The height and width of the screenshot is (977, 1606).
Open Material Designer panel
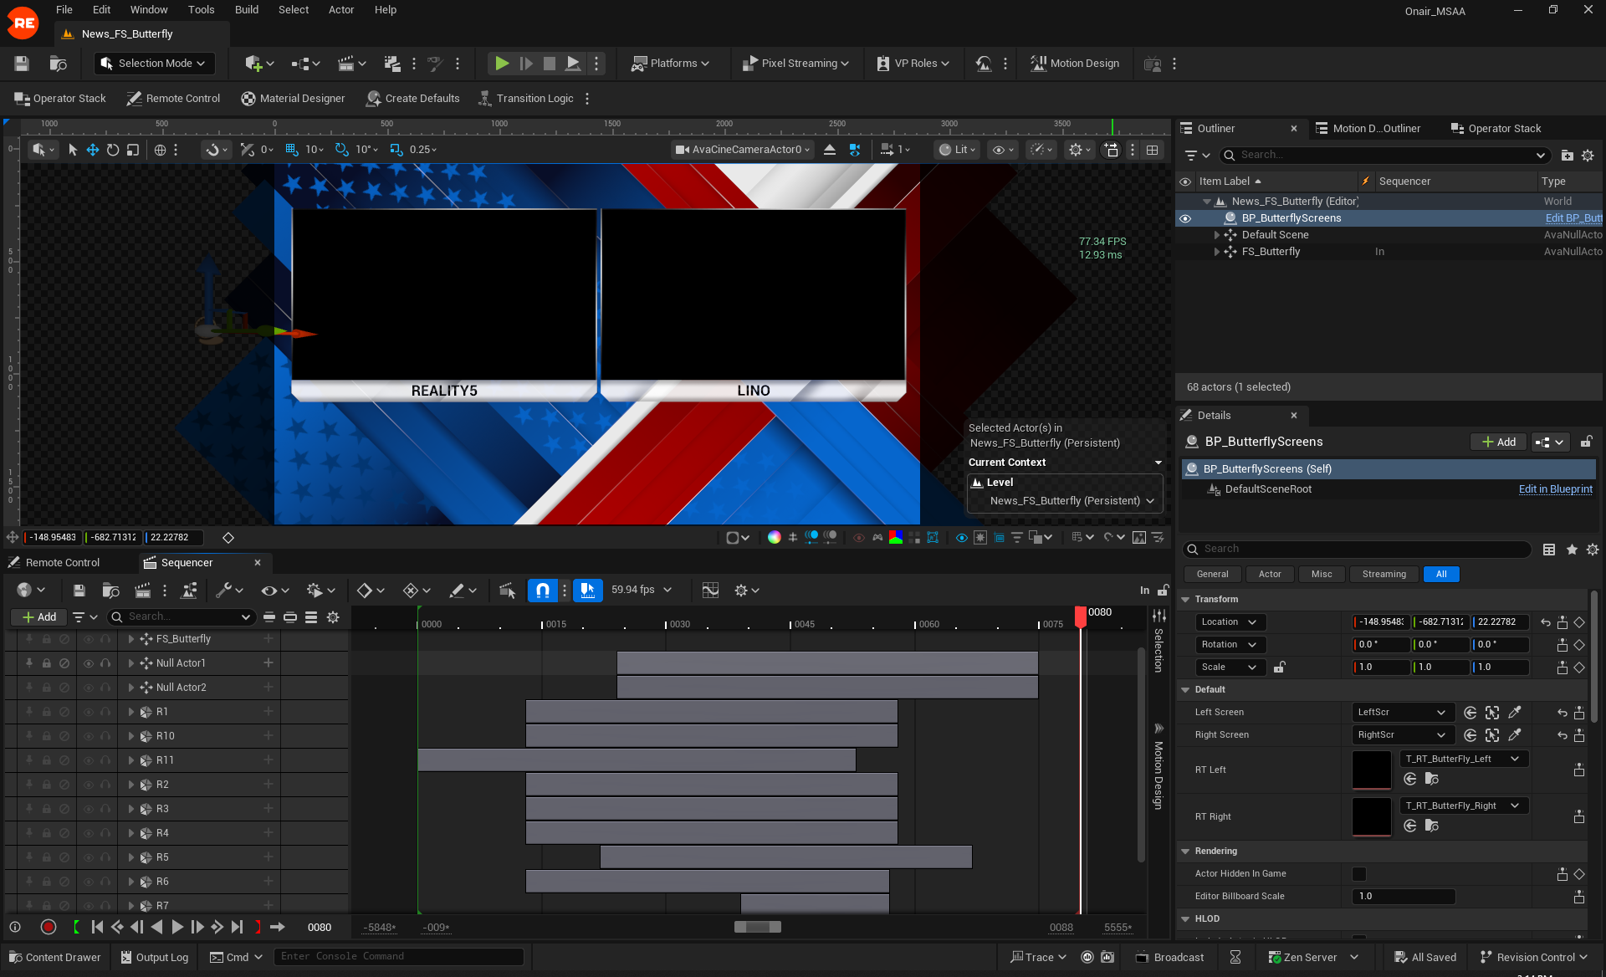(x=293, y=99)
